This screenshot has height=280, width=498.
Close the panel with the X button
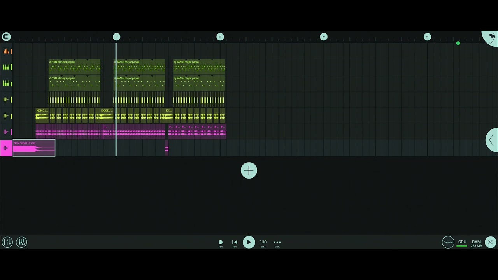point(490,242)
